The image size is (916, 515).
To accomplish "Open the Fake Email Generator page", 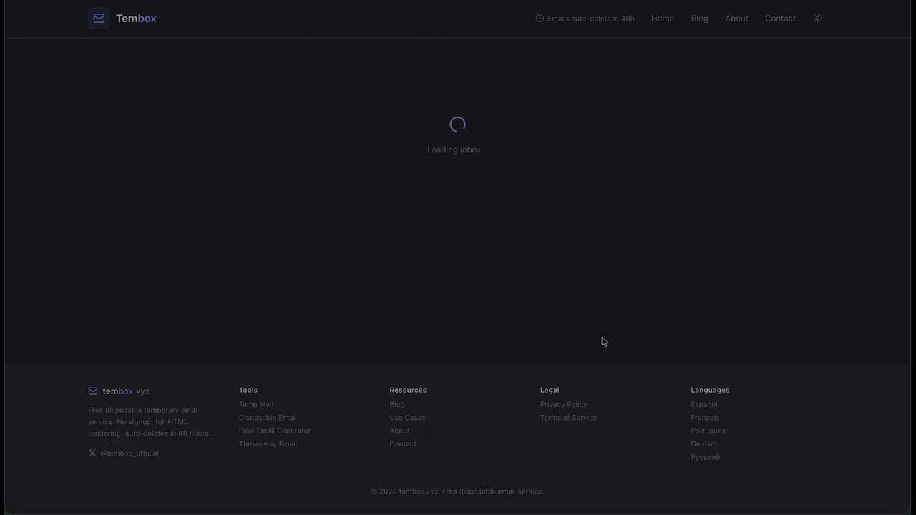I will pyautogui.click(x=274, y=431).
